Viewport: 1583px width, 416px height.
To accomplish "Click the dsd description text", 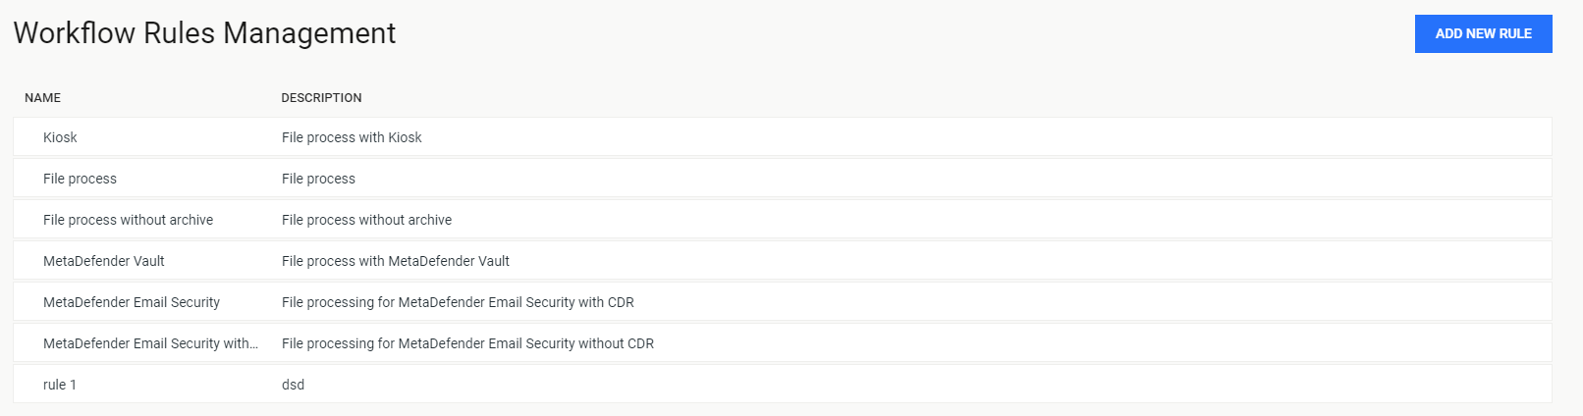I will [293, 385].
